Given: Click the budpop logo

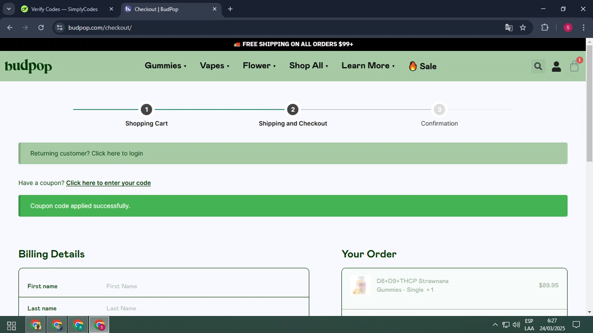Looking at the screenshot, I should pyautogui.click(x=28, y=66).
